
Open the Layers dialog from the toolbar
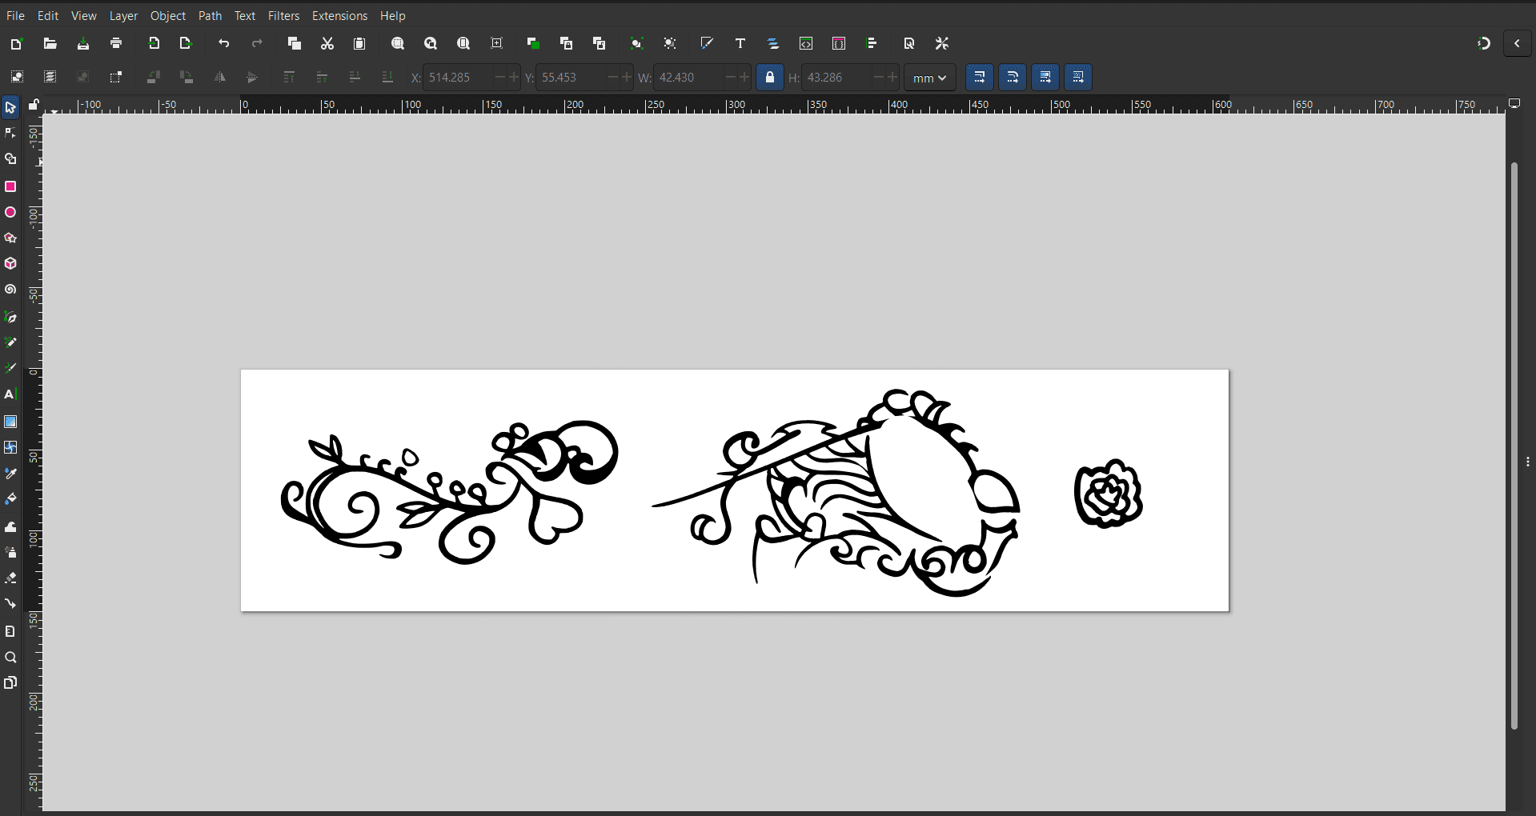773,43
